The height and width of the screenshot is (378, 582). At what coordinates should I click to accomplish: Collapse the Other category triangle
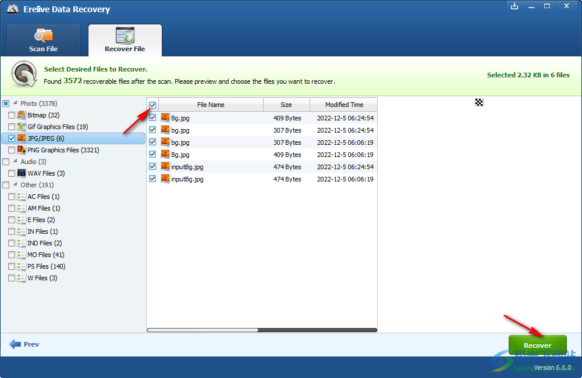(x=15, y=184)
